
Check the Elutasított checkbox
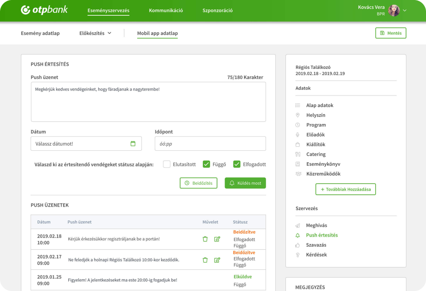coord(167,164)
